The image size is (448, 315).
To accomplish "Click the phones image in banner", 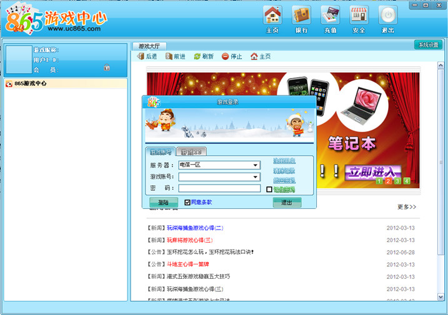I will tap(308, 95).
